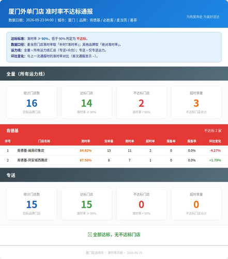Click the 达标标准 label in the info box
The image size is (228, 259).
(18, 38)
